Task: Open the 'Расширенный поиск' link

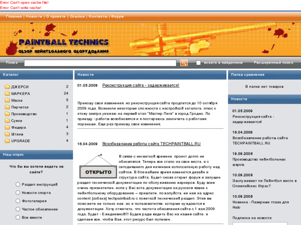Action: point(274,63)
